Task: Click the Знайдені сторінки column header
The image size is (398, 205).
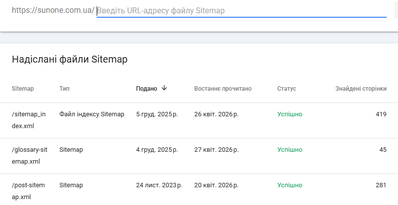Action: pyautogui.click(x=361, y=89)
